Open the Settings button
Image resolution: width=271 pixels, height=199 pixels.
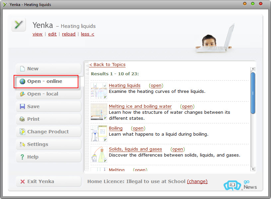(x=48, y=144)
